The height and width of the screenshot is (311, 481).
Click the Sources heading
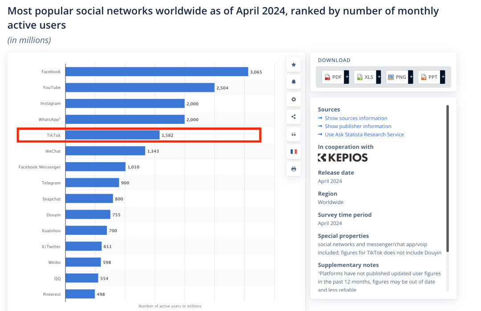(x=329, y=110)
